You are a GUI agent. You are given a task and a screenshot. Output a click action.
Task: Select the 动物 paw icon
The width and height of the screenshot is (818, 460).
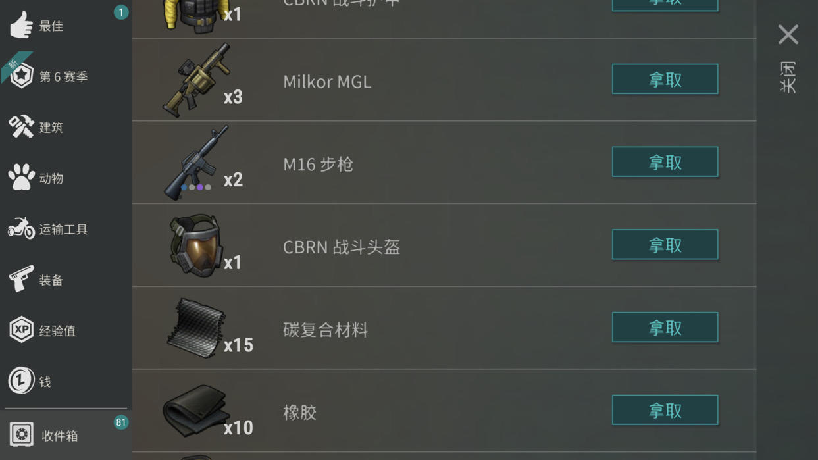tap(21, 178)
